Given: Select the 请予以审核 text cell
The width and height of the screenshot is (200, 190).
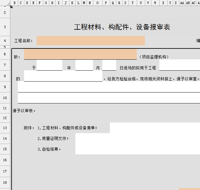Looking at the screenshot, I should tap(24, 110).
